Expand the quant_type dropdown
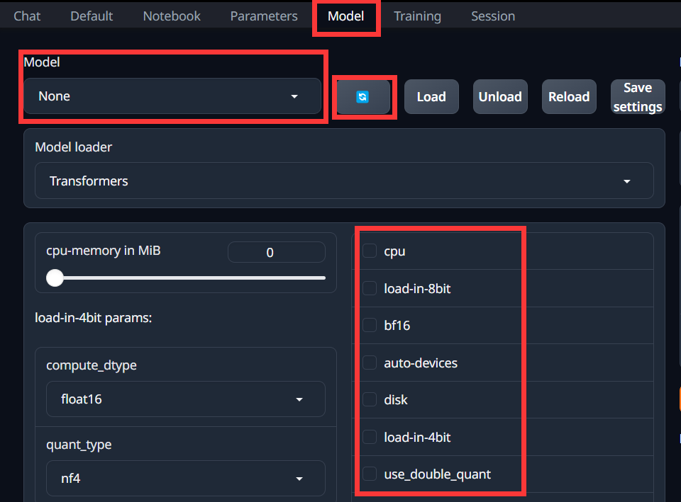Image resolution: width=681 pixels, height=502 pixels. coord(185,479)
